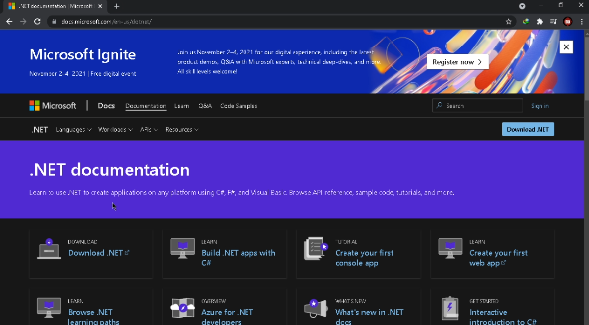Click the console app tutorial icon
Viewport: 589px width, 325px height.
(x=316, y=248)
